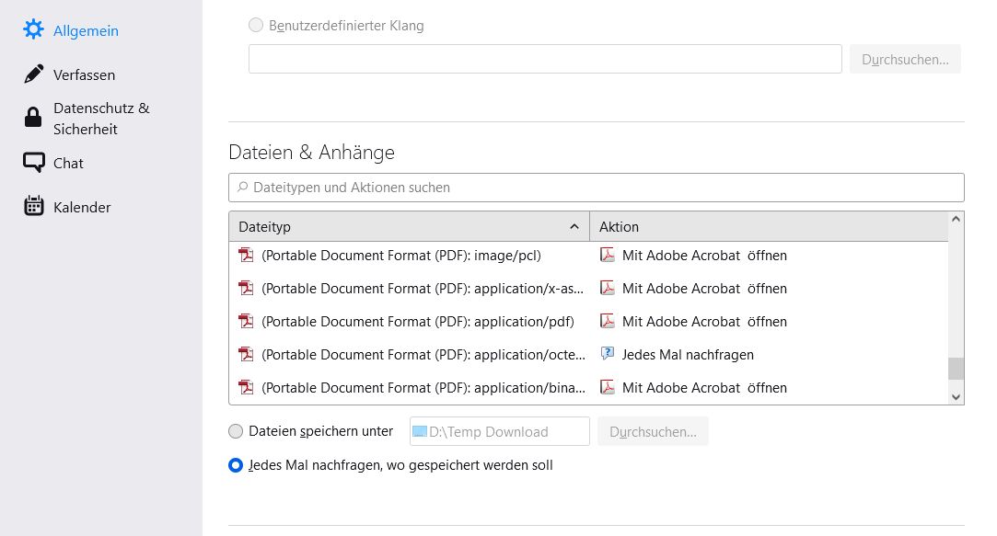The width and height of the screenshot is (997, 536).
Task: Click the Verfassen pencil icon
Action: [x=34, y=74]
